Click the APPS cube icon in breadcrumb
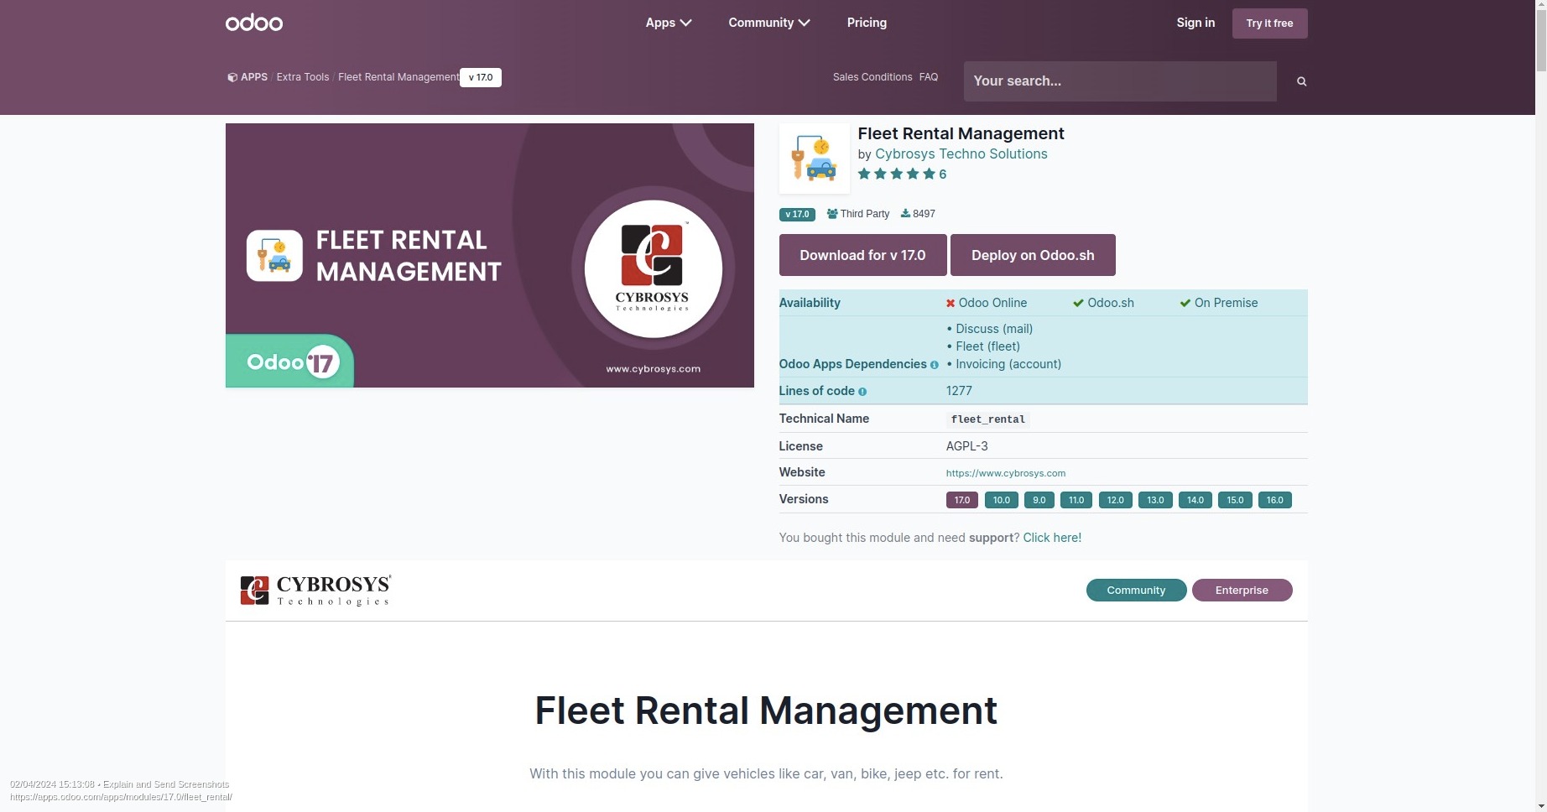 click(x=232, y=77)
